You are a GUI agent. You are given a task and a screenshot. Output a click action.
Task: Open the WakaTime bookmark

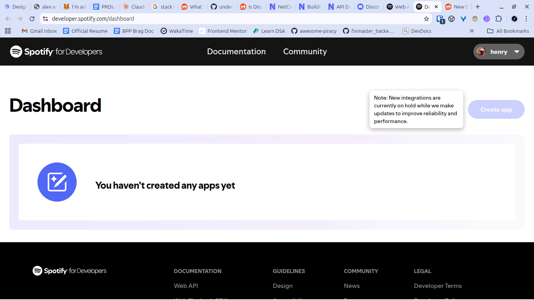click(x=177, y=31)
